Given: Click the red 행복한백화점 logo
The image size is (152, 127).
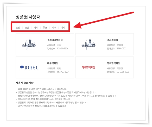Looking at the screenshot, I should point(88,67).
